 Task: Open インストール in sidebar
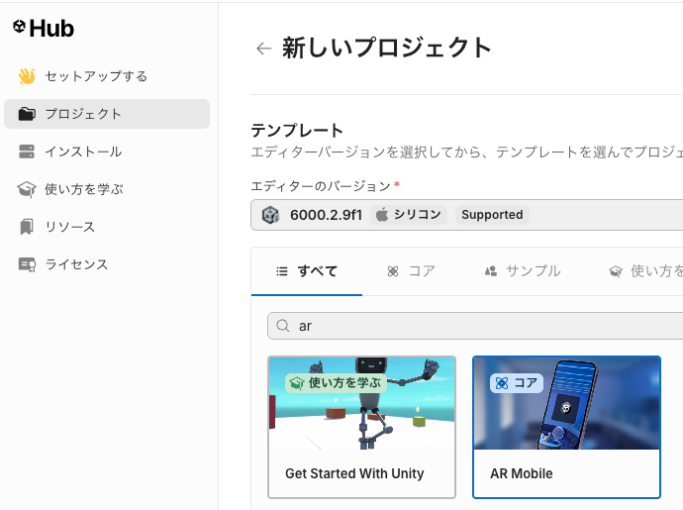click(x=107, y=152)
